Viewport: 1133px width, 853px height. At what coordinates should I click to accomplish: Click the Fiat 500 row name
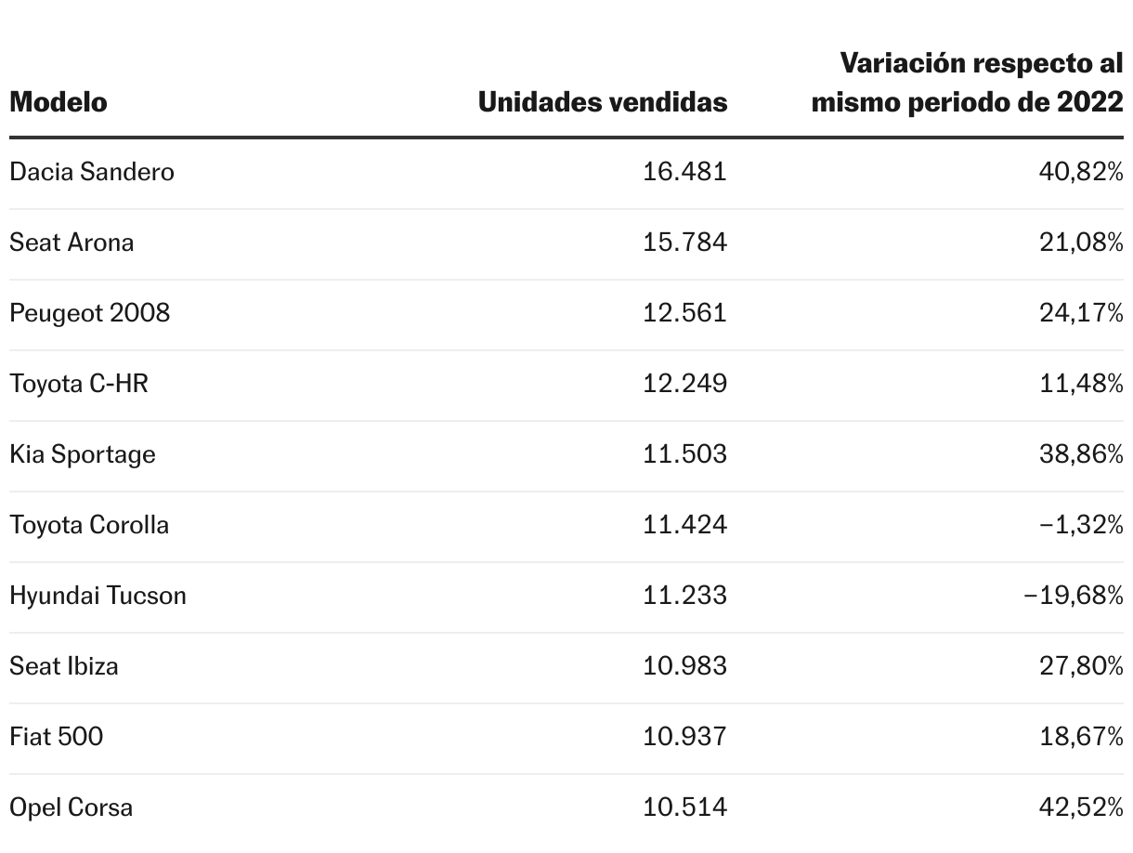pos(57,737)
